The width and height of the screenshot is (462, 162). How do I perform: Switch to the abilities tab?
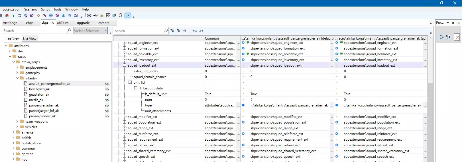[x=63, y=23]
